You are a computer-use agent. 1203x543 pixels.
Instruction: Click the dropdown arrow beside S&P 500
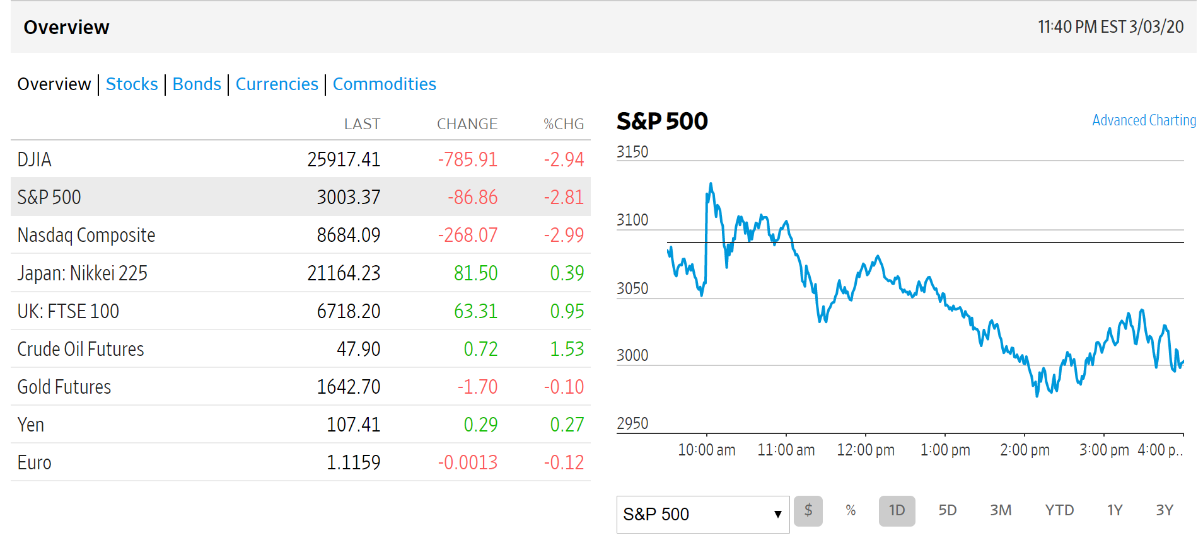777,514
